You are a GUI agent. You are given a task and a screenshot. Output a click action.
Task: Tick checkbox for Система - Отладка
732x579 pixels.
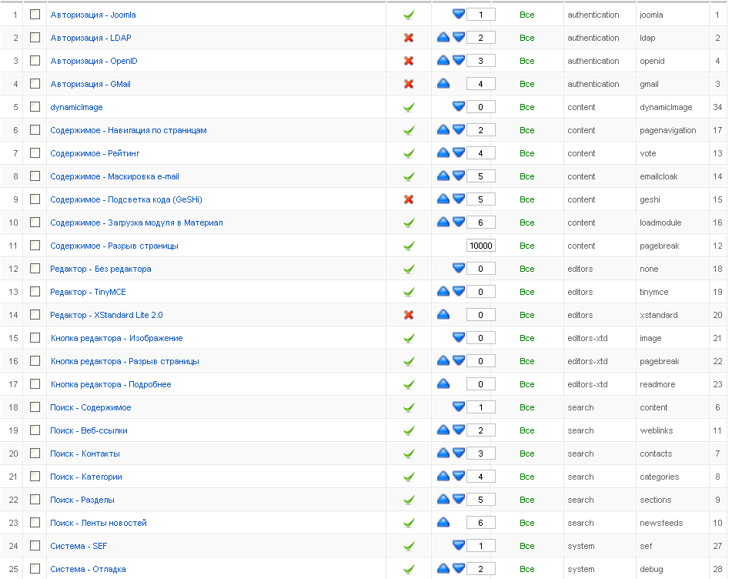point(35,569)
